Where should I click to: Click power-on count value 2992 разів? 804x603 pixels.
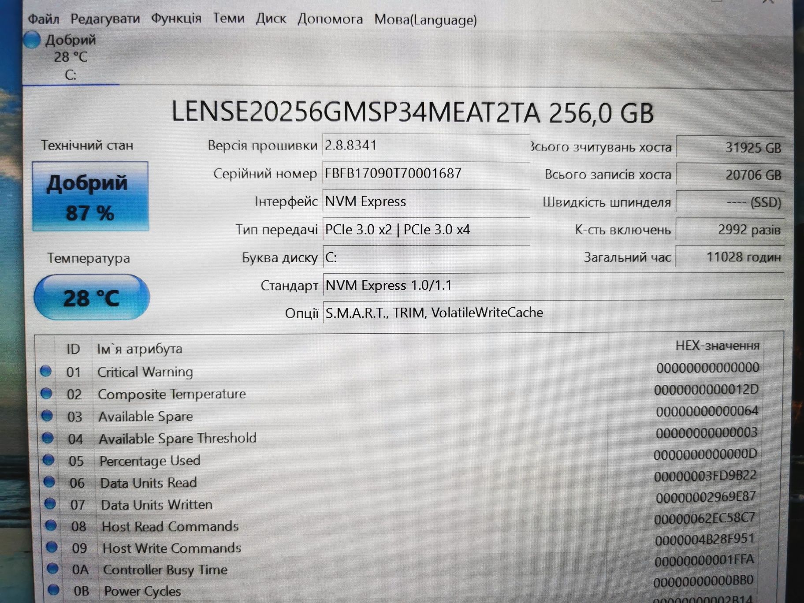coord(730,230)
